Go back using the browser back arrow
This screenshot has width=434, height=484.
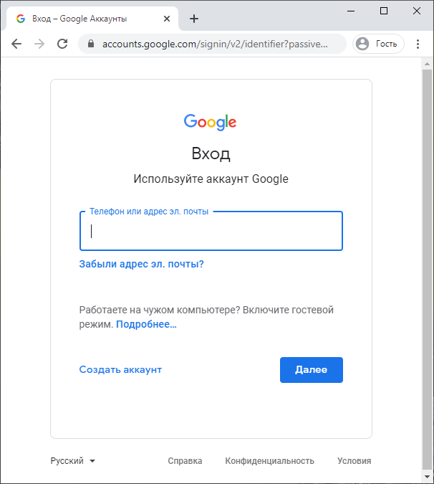click(x=16, y=44)
